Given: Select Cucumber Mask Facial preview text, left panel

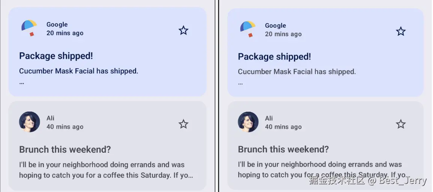Looking at the screenshot, I should click(79, 71).
